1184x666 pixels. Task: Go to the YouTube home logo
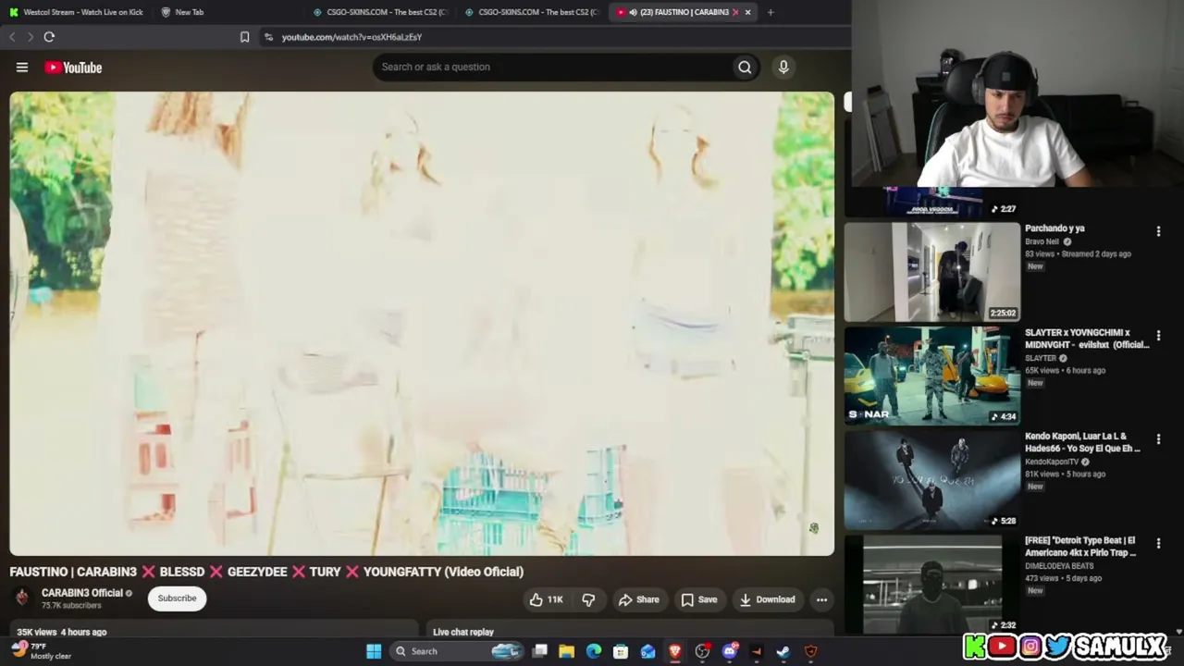pyautogui.click(x=73, y=68)
